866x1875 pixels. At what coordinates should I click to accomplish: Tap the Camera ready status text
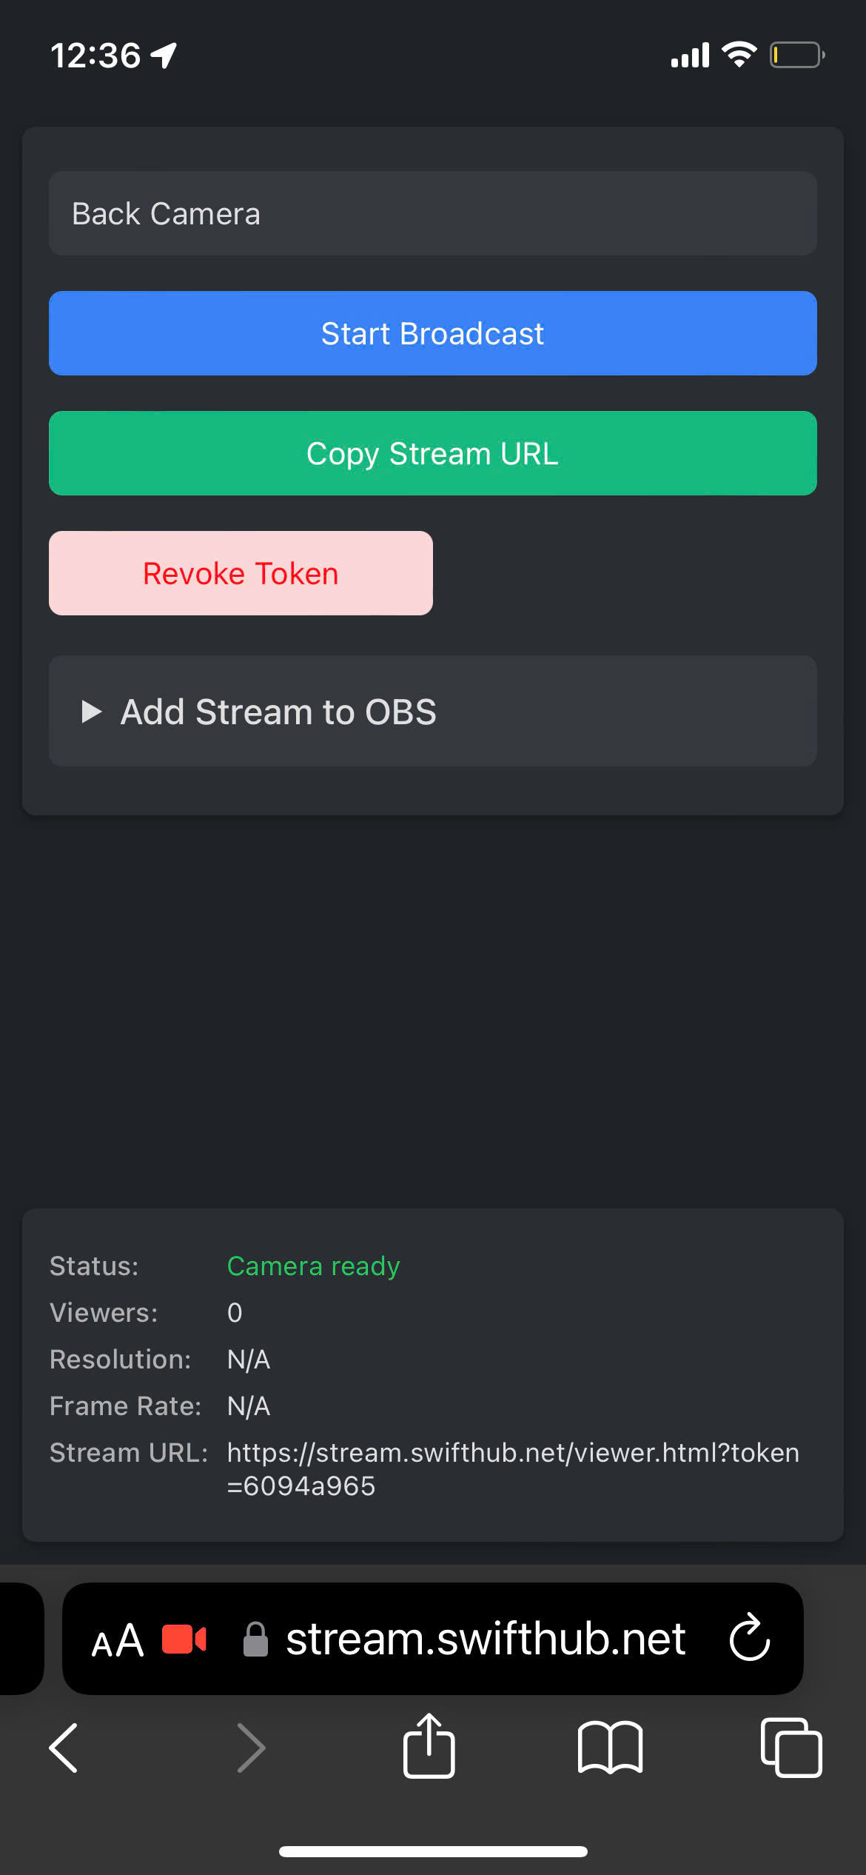[x=313, y=1266]
